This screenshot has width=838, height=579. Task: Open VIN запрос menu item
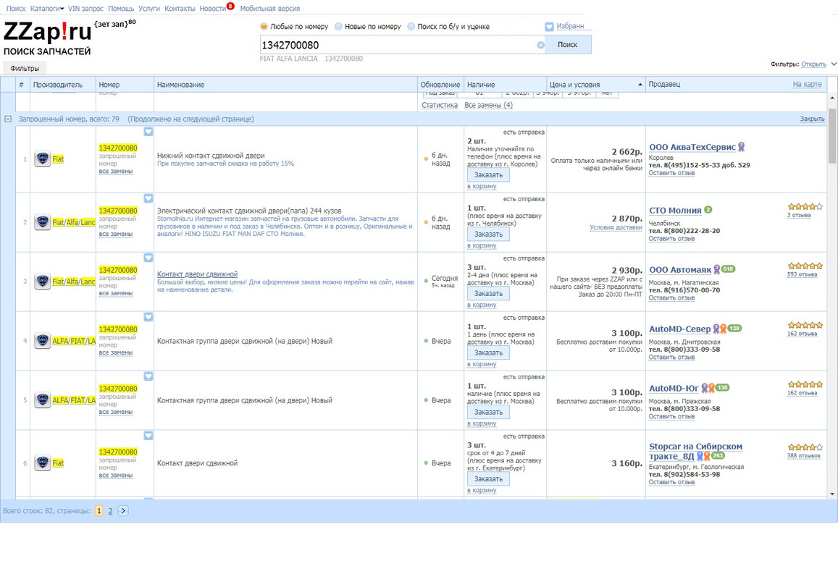tap(85, 9)
